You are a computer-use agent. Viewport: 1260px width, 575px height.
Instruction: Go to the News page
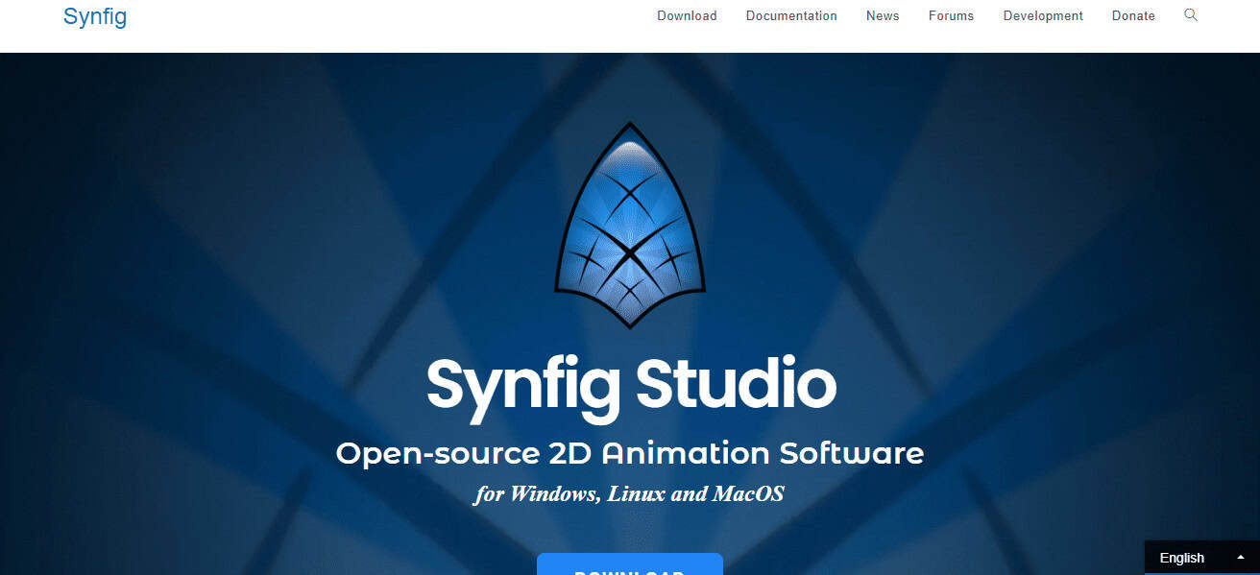pyautogui.click(x=883, y=15)
